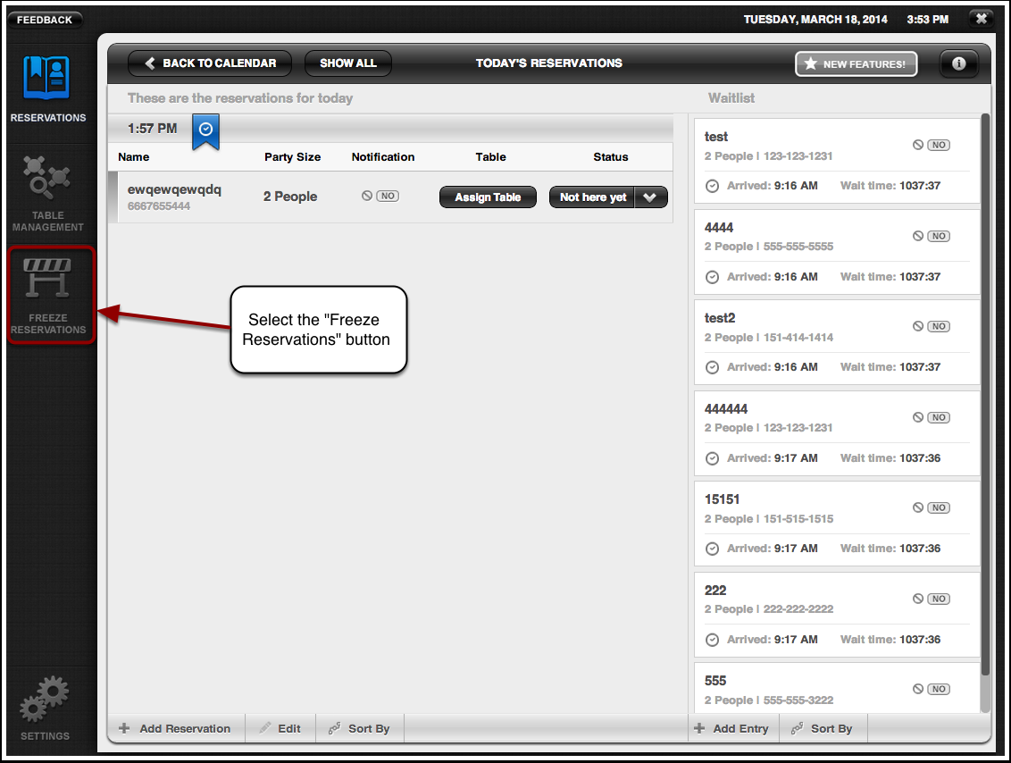Open the waitlist Sort By menu
Image resolution: width=1011 pixels, height=763 pixels.
(x=822, y=728)
